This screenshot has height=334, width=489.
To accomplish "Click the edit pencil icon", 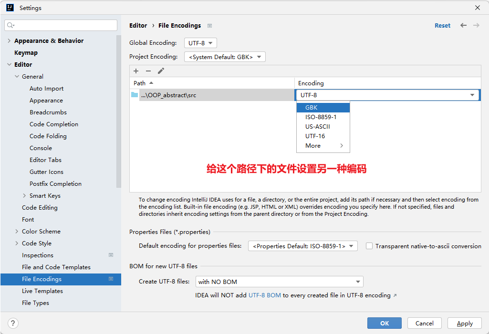I will coord(161,71).
